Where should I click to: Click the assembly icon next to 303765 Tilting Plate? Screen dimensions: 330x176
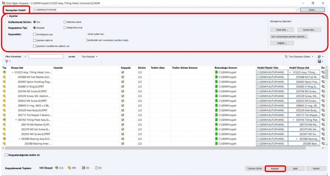pos(5,120)
